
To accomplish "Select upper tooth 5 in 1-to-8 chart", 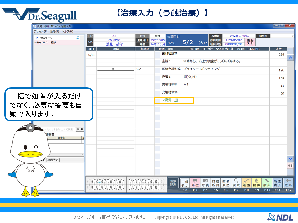I will tap(149, 181).
